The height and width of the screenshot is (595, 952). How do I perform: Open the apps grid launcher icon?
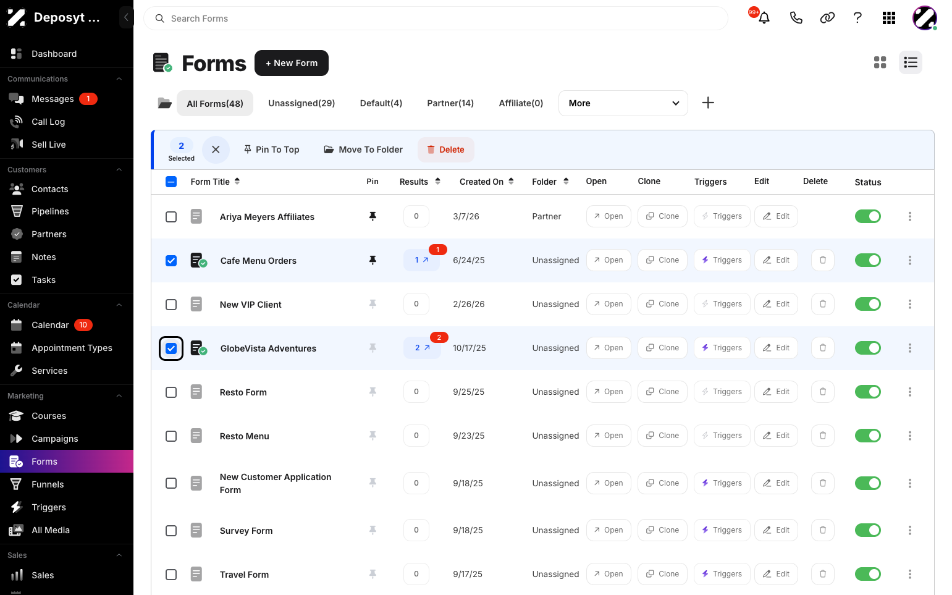click(x=889, y=18)
